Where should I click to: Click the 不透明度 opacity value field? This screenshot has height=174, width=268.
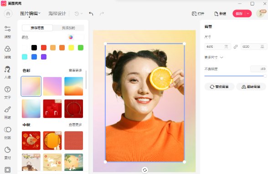pyautogui.click(x=258, y=69)
